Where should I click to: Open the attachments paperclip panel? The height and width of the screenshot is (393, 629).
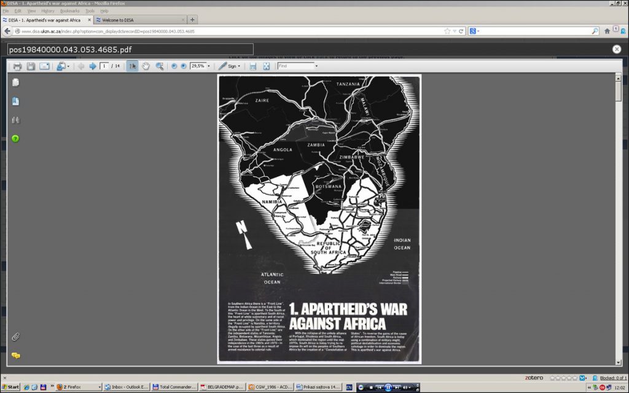click(x=16, y=337)
